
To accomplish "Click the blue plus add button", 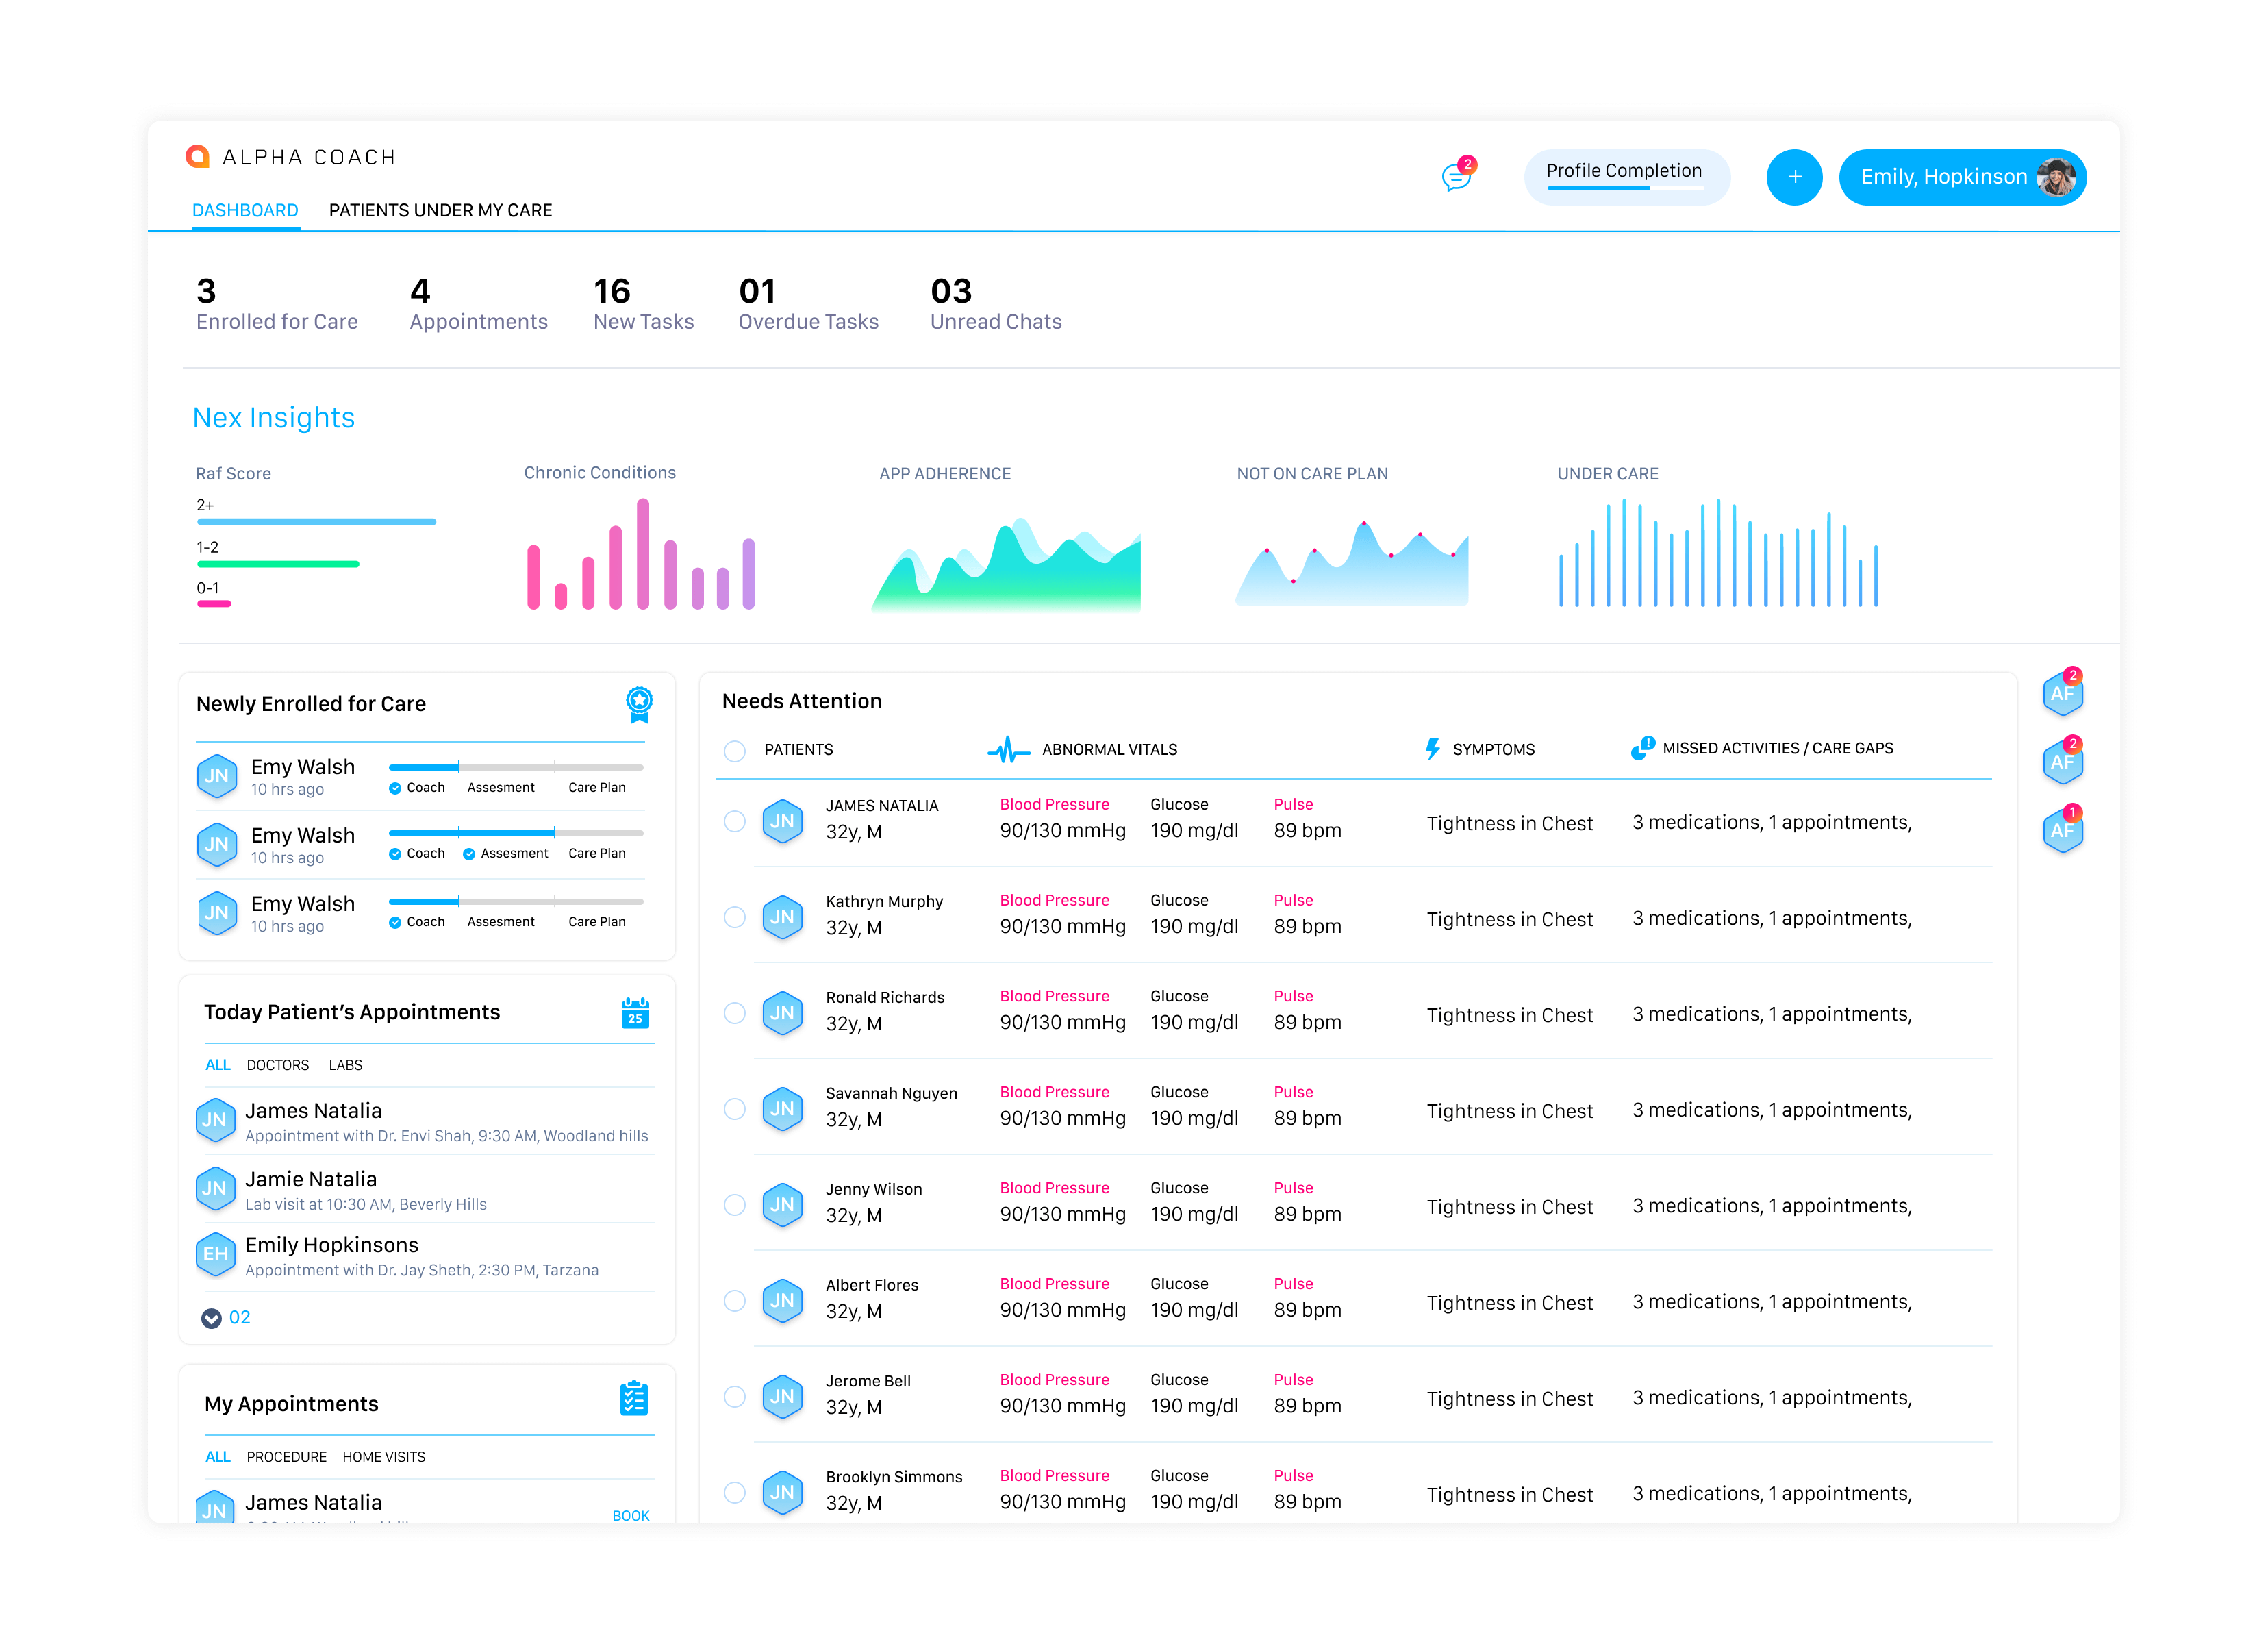I will pos(1794,177).
